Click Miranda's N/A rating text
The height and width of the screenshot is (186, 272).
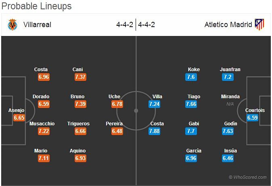click(x=230, y=104)
